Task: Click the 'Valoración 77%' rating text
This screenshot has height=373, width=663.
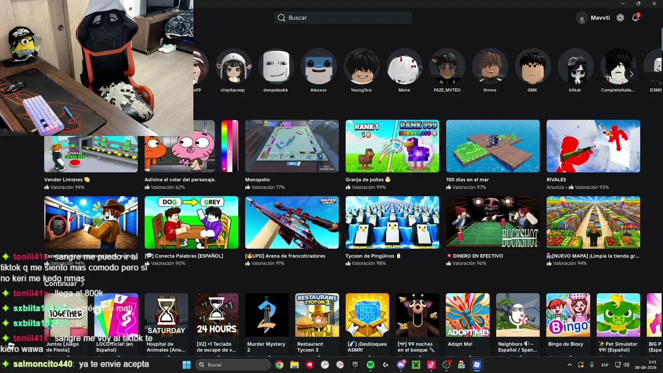Action: (268, 188)
